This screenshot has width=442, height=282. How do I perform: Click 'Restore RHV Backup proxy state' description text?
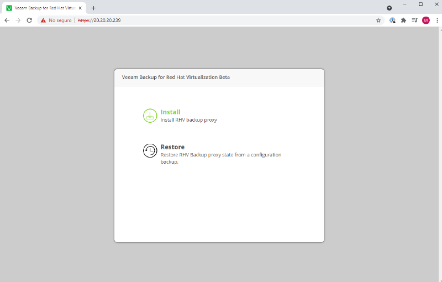pos(220,158)
